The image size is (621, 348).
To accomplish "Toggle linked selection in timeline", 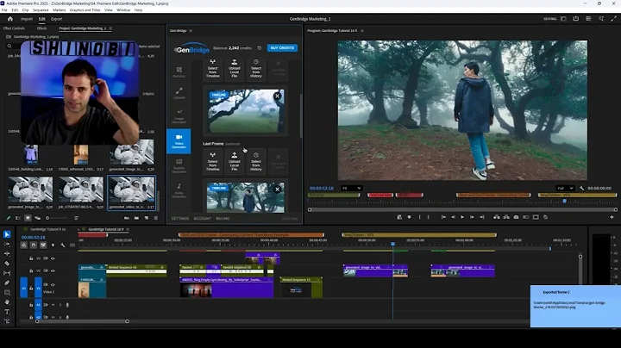I will click(x=43, y=245).
